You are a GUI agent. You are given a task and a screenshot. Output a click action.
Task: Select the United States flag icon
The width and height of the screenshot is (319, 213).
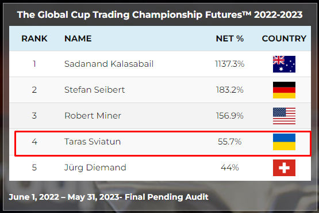tap(284, 116)
